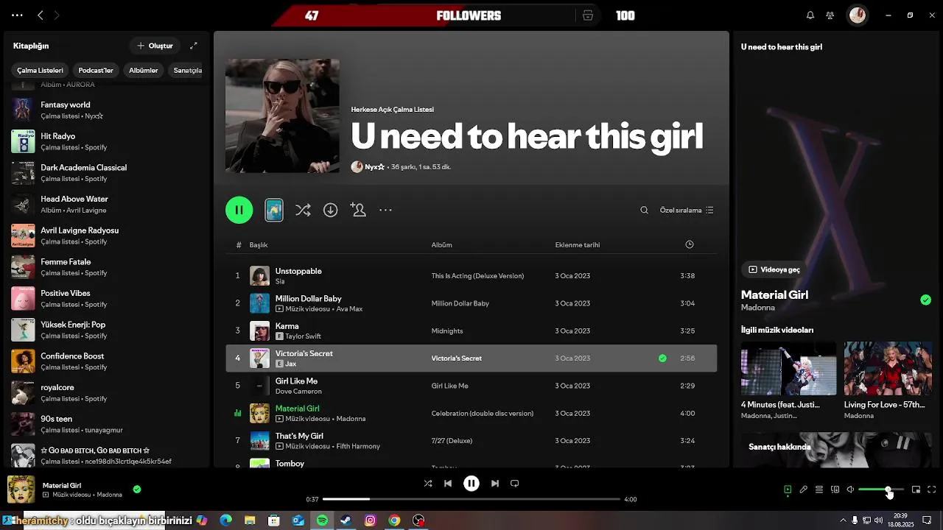Open the miniplayer icon

[916, 490]
